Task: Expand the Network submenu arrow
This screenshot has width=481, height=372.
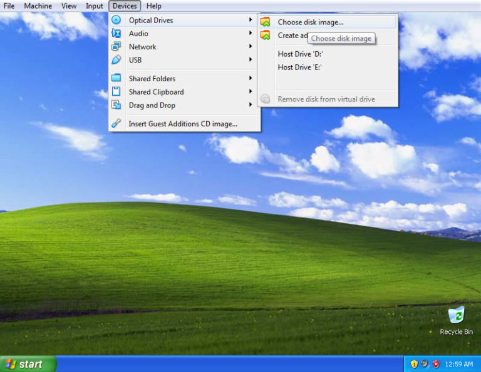Action: pos(251,46)
